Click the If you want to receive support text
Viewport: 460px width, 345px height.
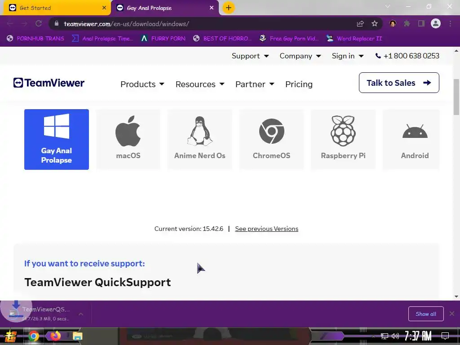click(x=84, y=263)
